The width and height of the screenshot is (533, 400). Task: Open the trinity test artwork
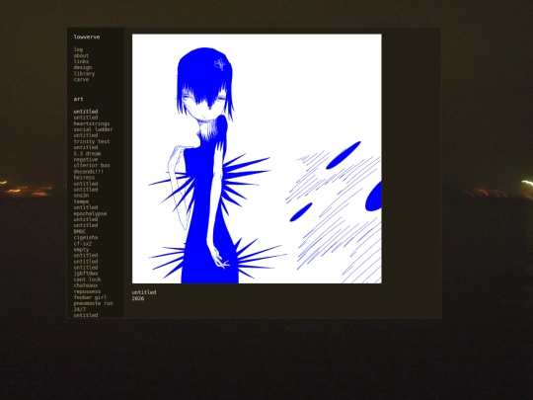pos(92,141)
